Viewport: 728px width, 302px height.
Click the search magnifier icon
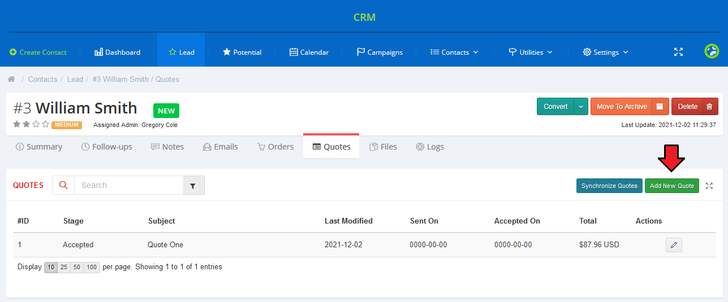coord(63,185)
